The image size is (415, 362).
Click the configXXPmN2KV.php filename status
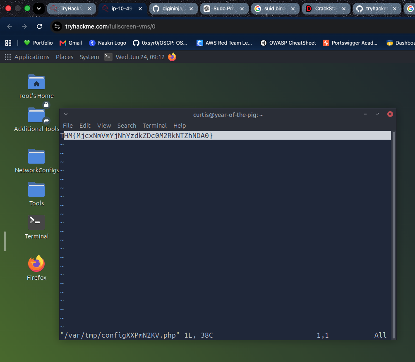(x=120, y=335)
